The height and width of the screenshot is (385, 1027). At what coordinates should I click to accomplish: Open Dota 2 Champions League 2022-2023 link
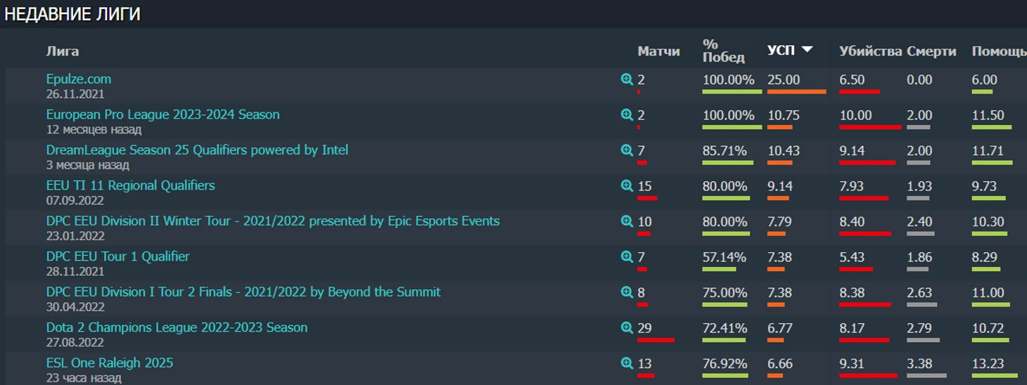177,327
